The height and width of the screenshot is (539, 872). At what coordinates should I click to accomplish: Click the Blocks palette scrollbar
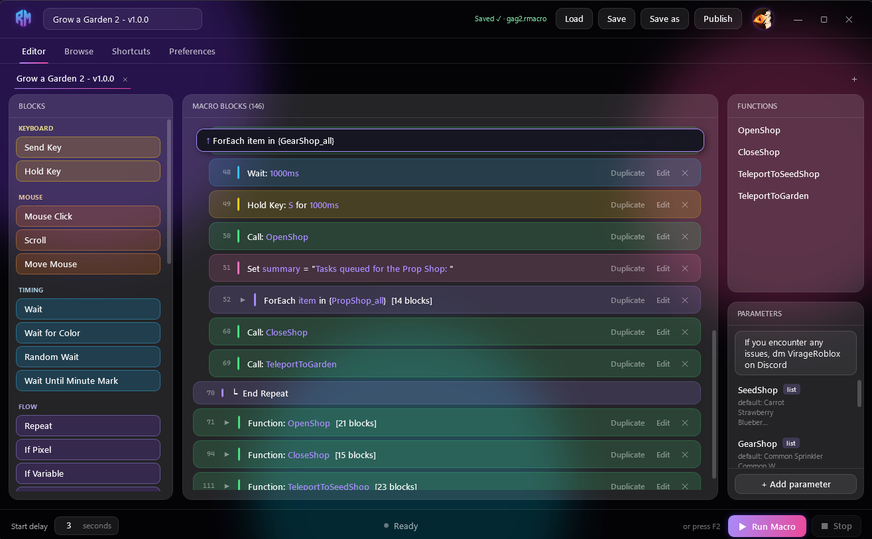(x=169, y=192)
